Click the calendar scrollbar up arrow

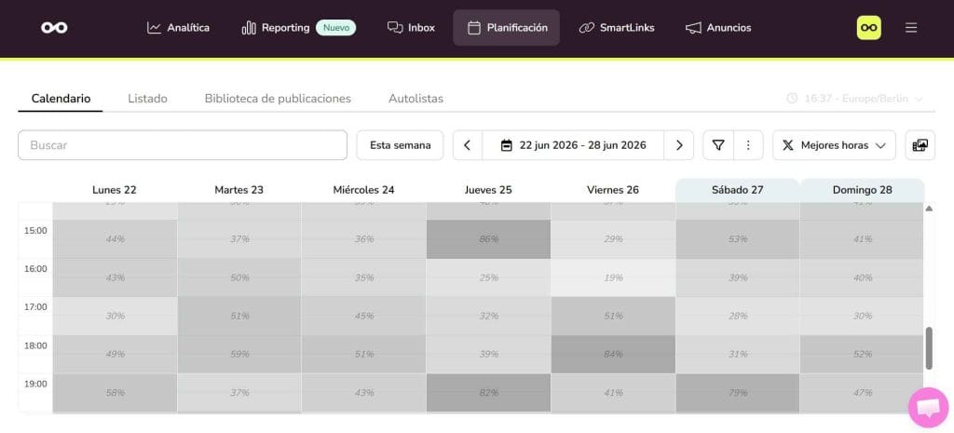929,209
